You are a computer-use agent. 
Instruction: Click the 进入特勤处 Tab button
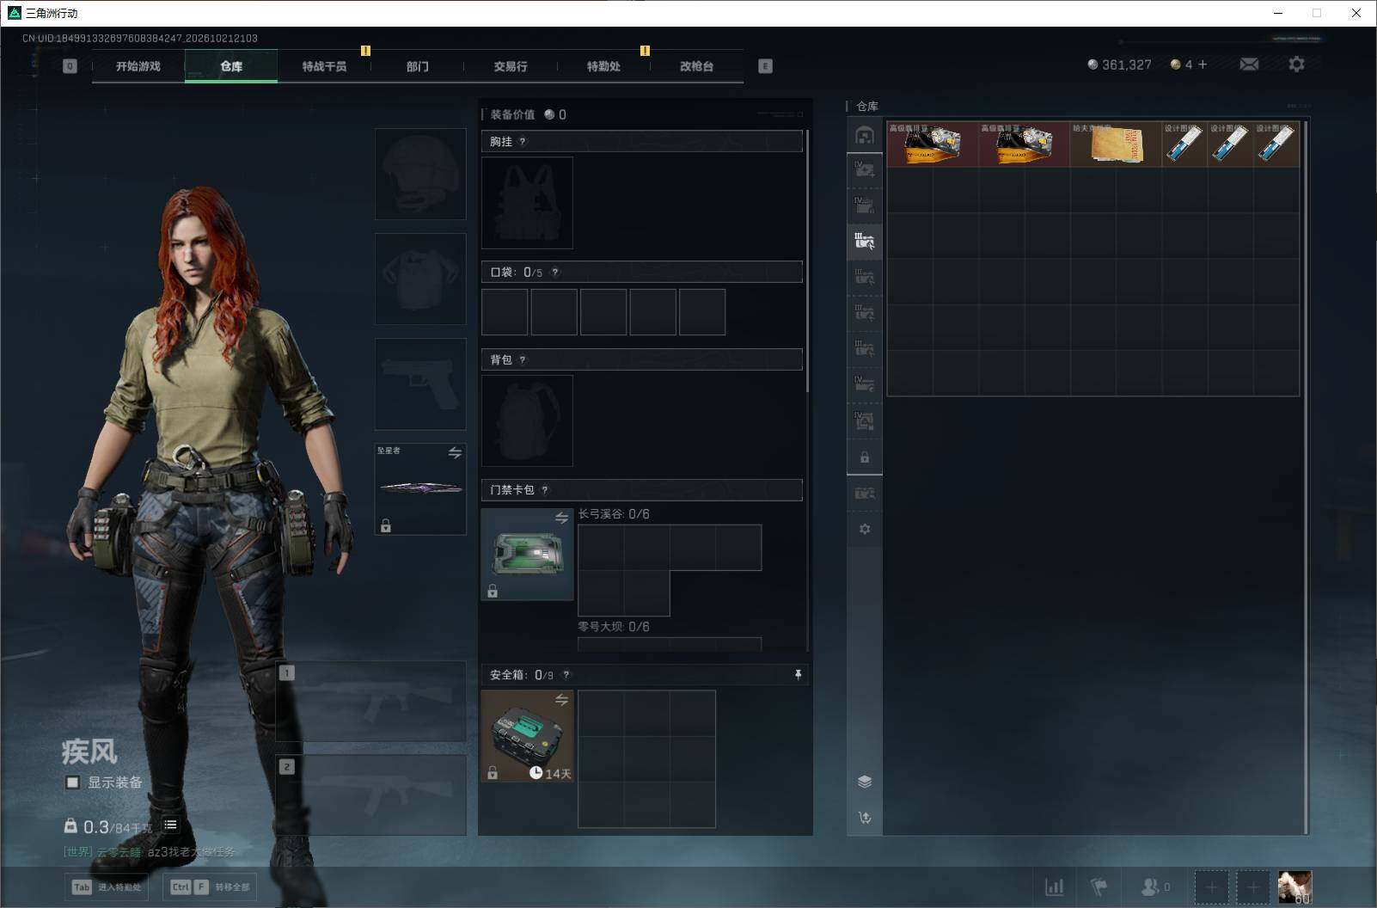tap(107, 887)
